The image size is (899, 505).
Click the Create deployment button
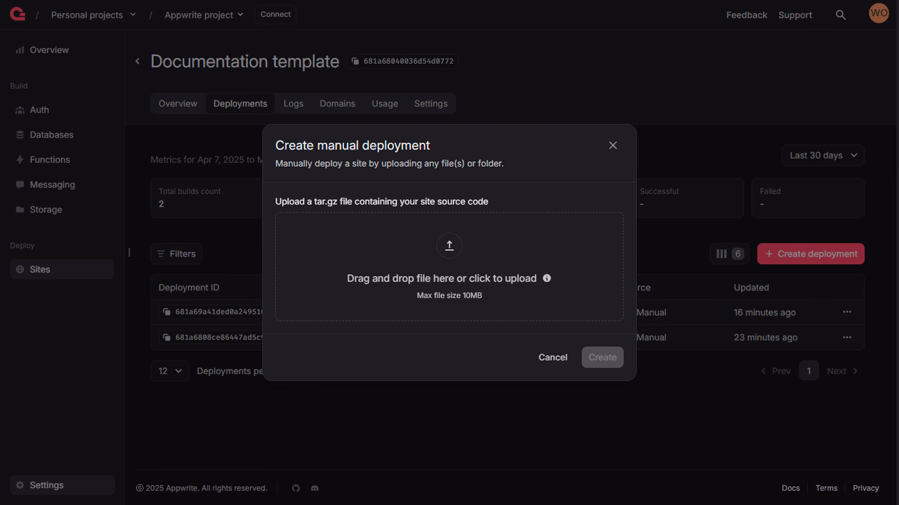[811, 254]
